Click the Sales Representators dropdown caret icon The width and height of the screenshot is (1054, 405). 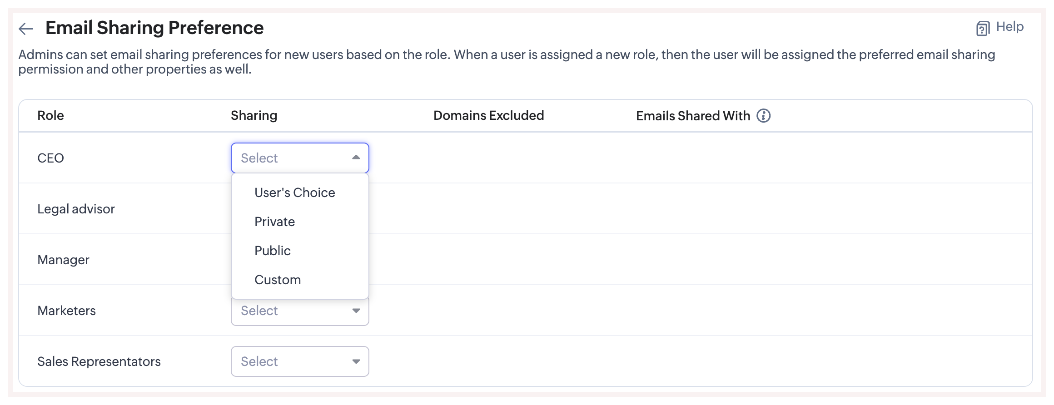(356, 362)
